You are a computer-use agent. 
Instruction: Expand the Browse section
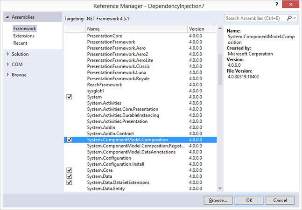[8, 75]
